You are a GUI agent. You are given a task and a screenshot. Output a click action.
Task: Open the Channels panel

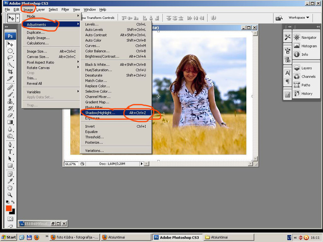308,77
